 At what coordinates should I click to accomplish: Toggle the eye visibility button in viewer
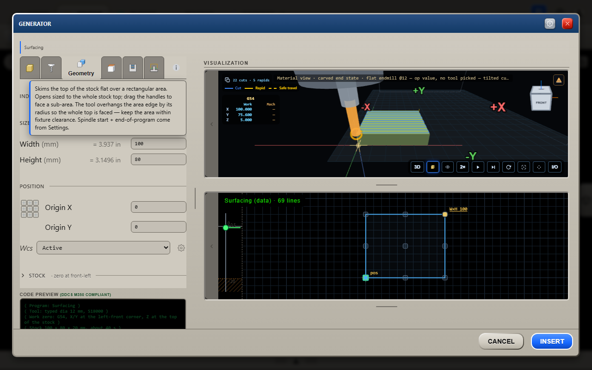click(447, 167)
